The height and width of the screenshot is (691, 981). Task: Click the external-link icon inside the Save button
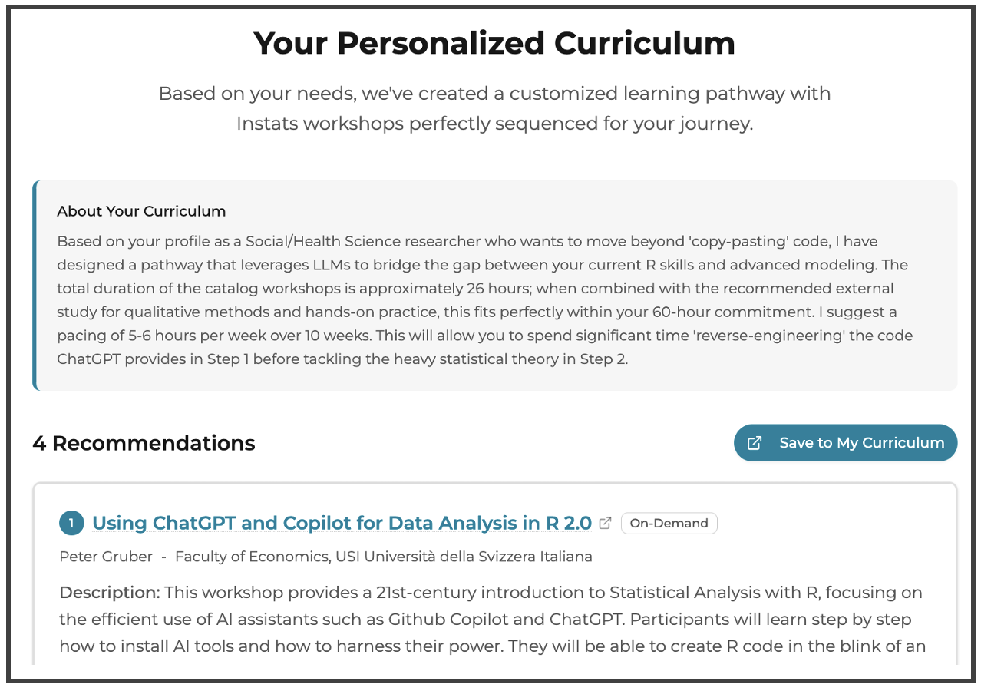click(x=755, y=443)
